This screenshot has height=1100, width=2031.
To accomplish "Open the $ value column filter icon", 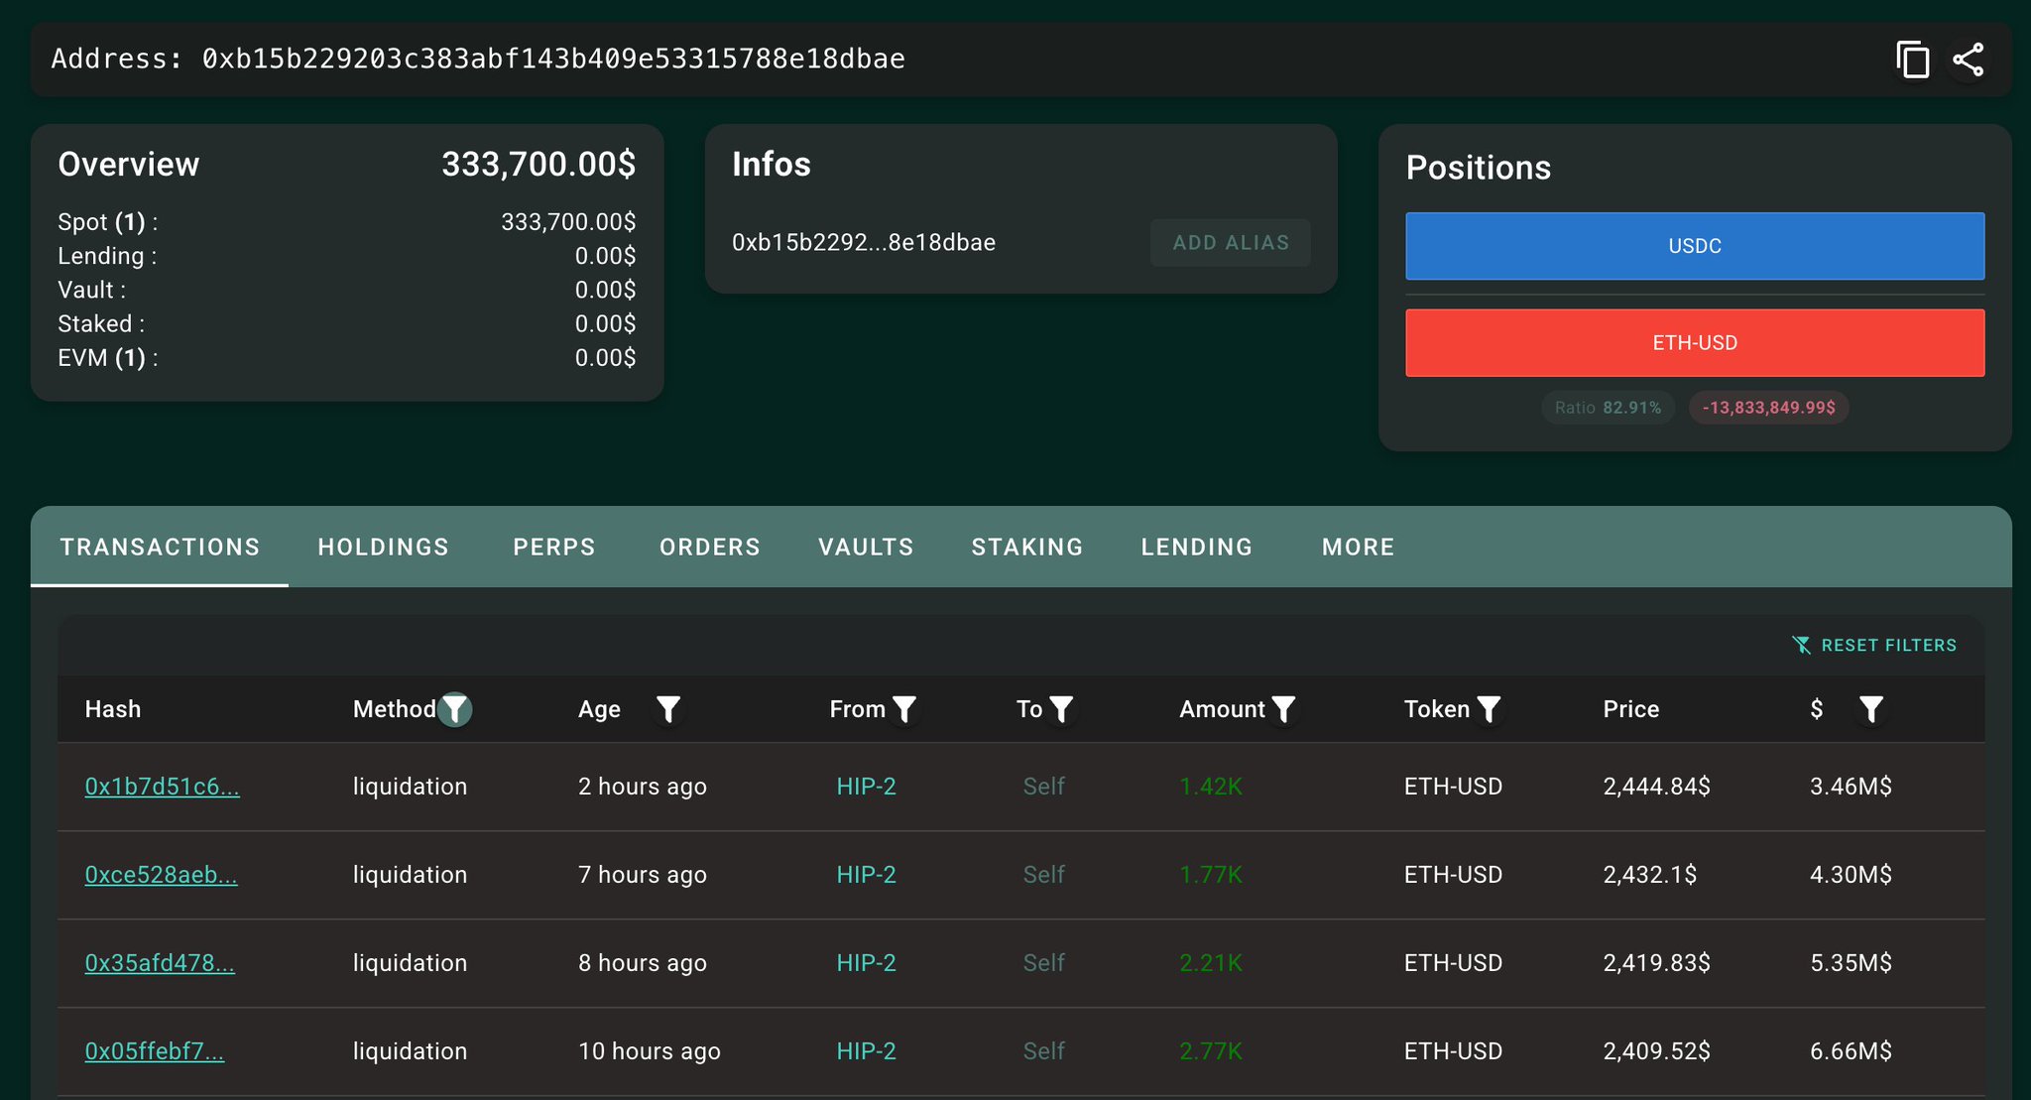I will click(x=1871, y=709).
